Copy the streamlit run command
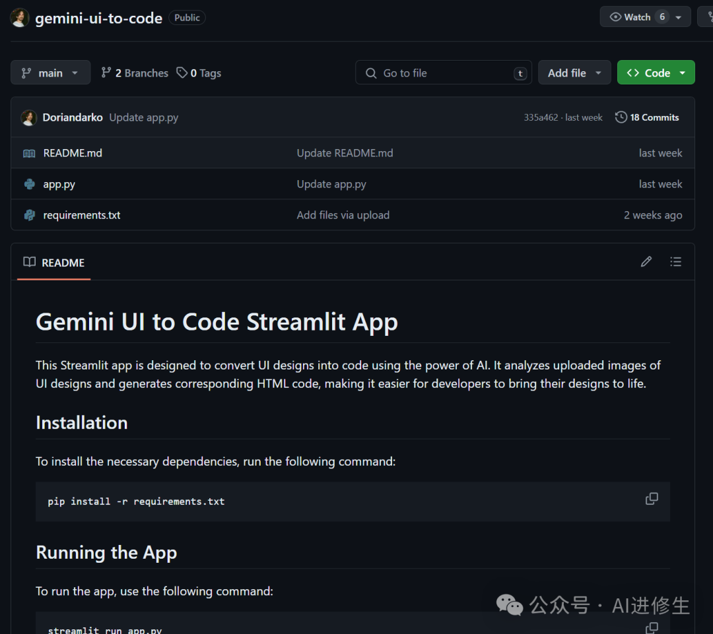Viewport: 713px width, 634px height. pos(652,628)
